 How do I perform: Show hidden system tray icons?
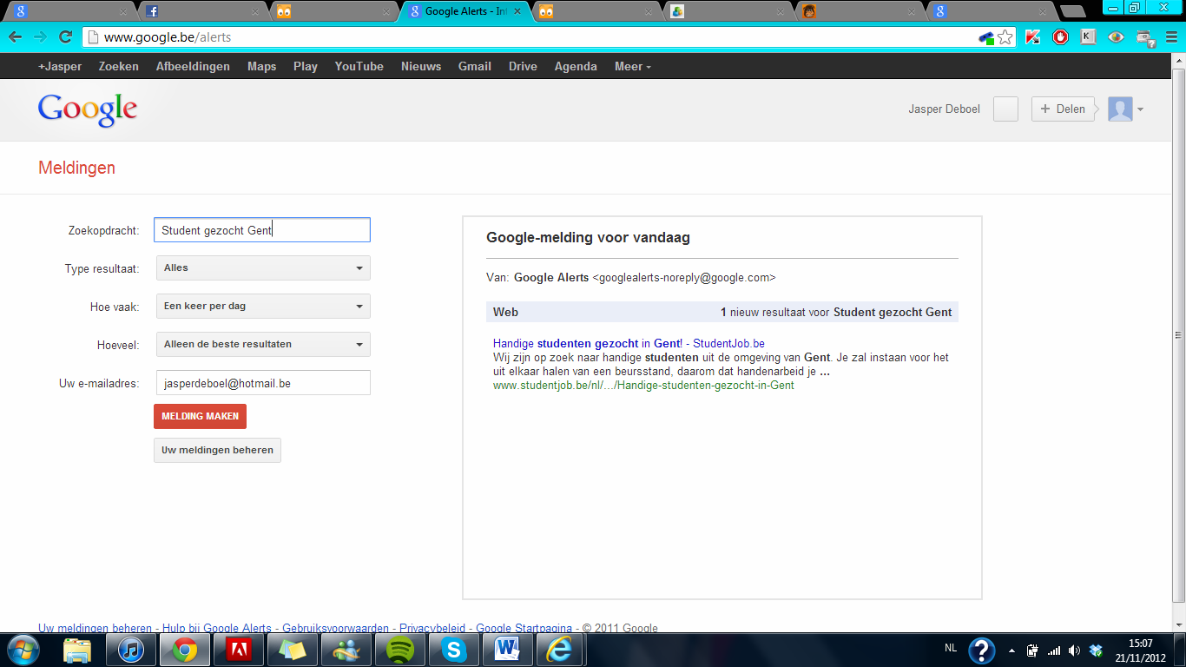(1011, 650)
